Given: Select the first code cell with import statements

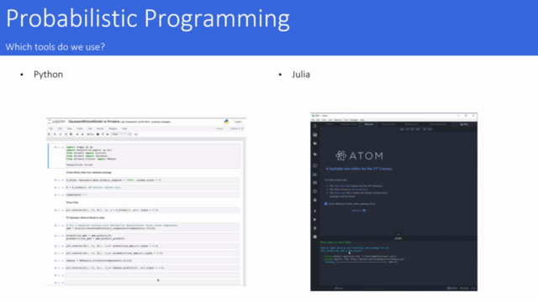Looking at the screenshot, I should click(145, 156).
